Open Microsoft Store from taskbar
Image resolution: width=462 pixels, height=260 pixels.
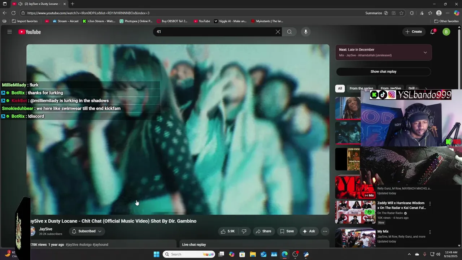pyautogui.click(x=242, y=254)
